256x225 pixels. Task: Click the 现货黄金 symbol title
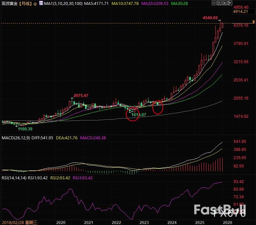pyautogui.click(x=9, y=3)
